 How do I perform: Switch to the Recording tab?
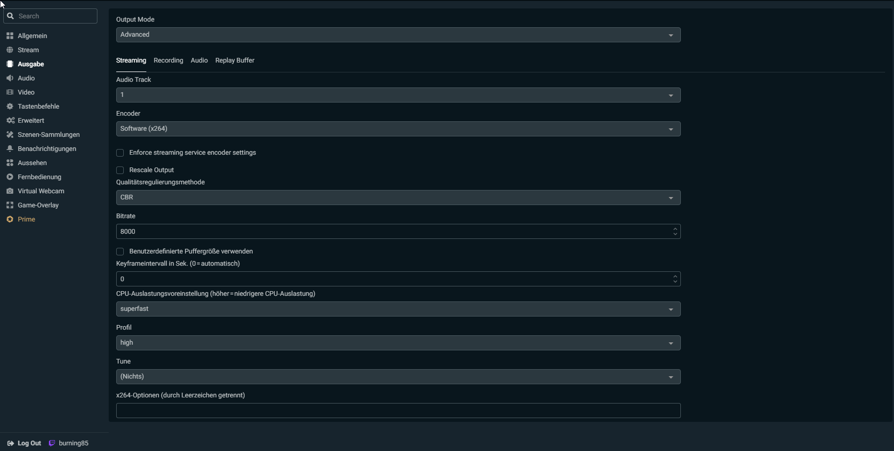tap(168, 60)
